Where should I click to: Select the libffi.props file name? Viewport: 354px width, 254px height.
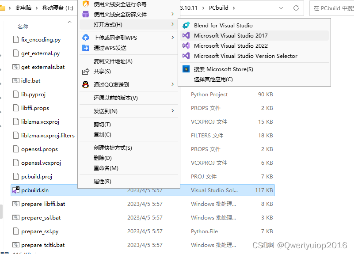[x=35, y=108]
